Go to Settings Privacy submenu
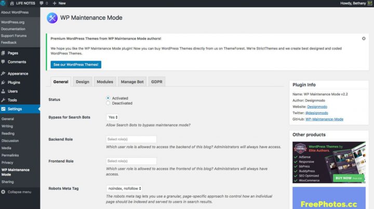The height and width of the screenshot is (209, 374). [x=7, y=162]
